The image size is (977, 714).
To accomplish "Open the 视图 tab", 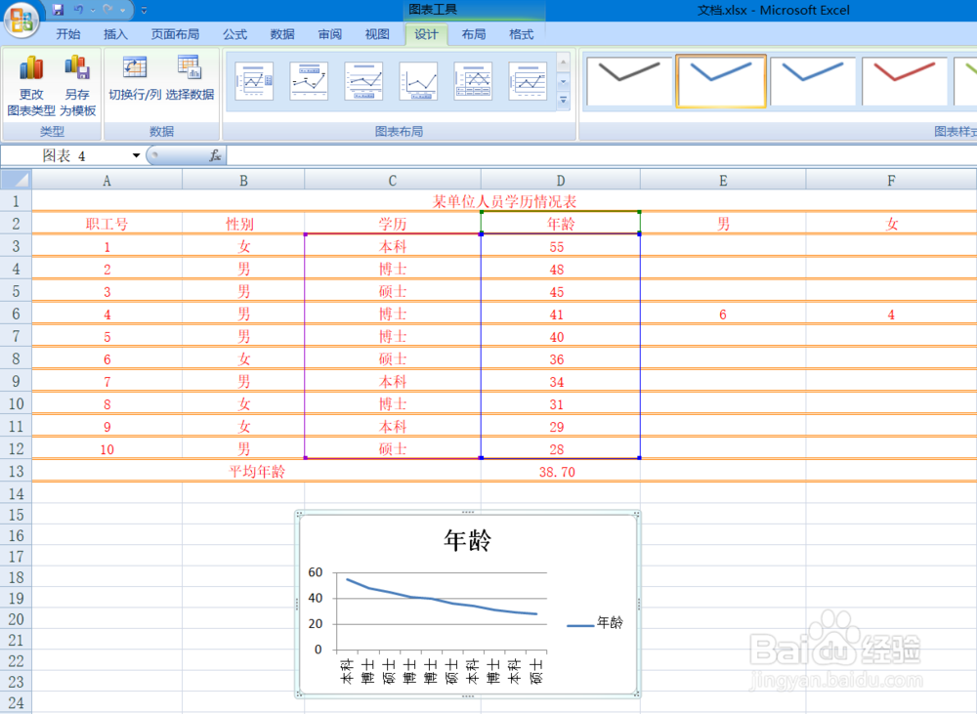I will (377, 34).
